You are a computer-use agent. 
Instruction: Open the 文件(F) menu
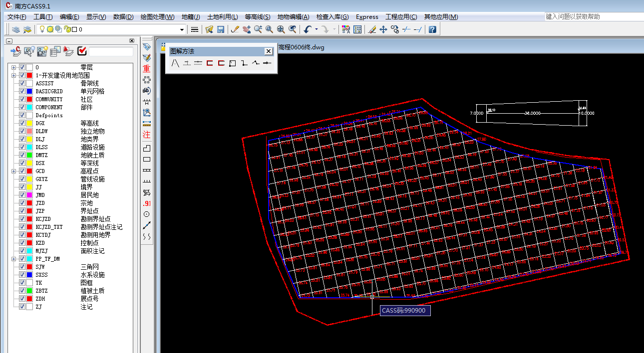pos(17,16)
